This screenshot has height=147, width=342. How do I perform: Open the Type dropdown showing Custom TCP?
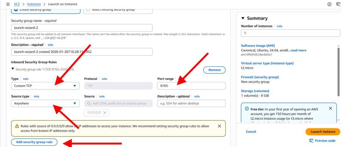tap(45, 86)
